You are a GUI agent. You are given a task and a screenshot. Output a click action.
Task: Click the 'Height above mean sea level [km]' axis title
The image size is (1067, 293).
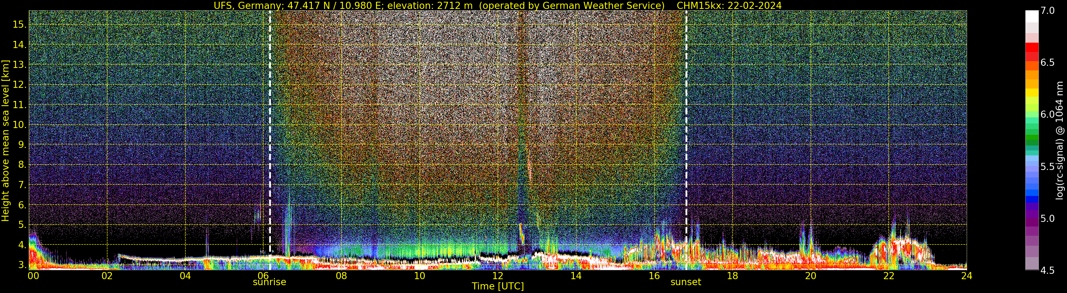(x=5, y=140)
